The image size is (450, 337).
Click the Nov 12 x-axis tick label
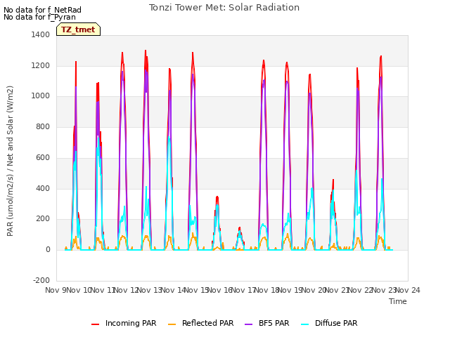[x=126, y=290]
